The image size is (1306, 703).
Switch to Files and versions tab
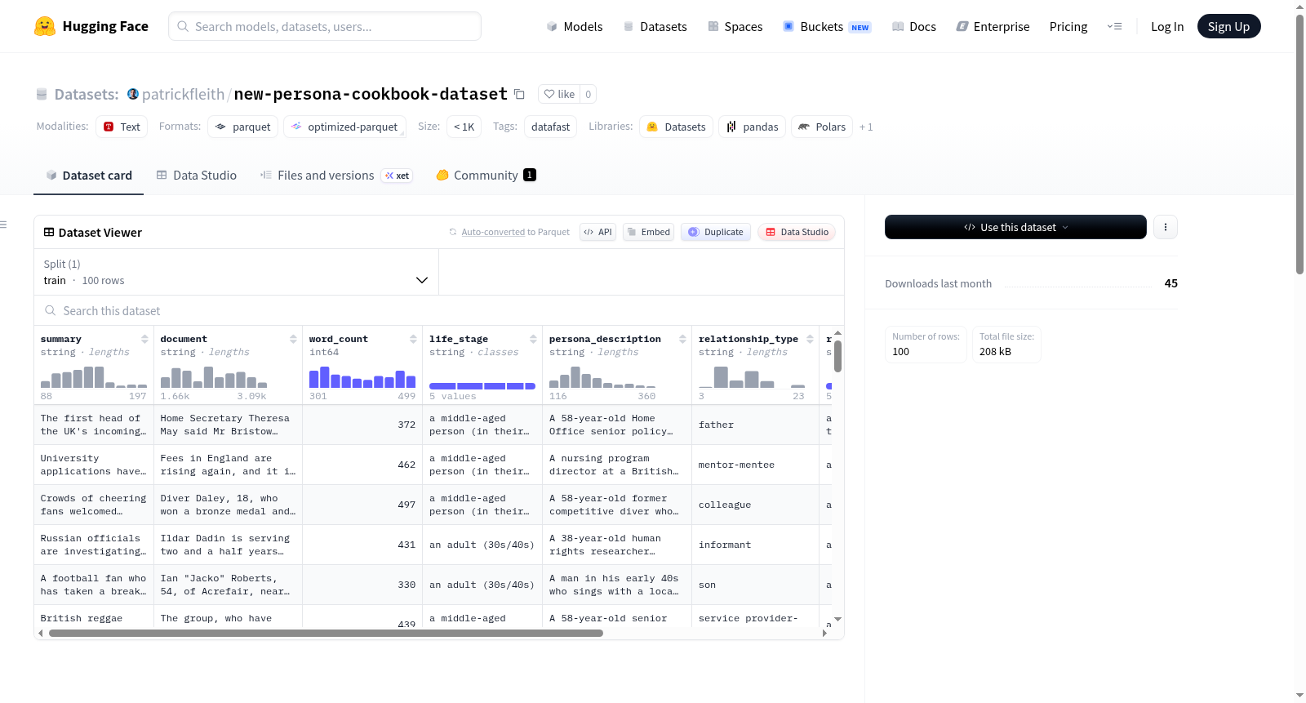click(x=336, y=175)
